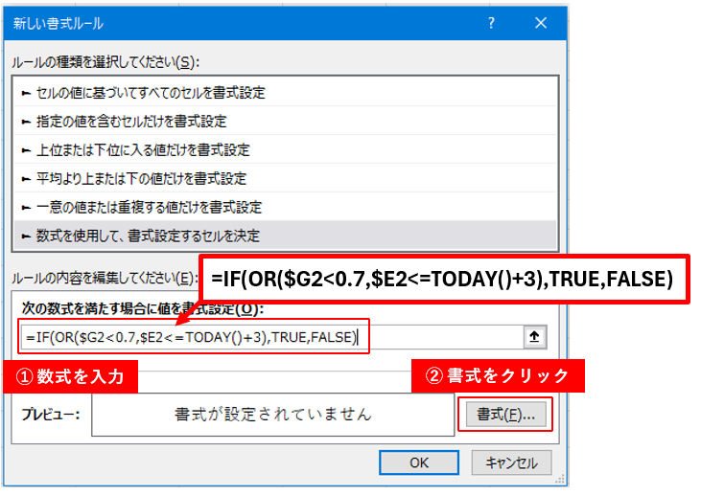Click into the formula input field
701x496 pixels.
click(x=269, y=336)
